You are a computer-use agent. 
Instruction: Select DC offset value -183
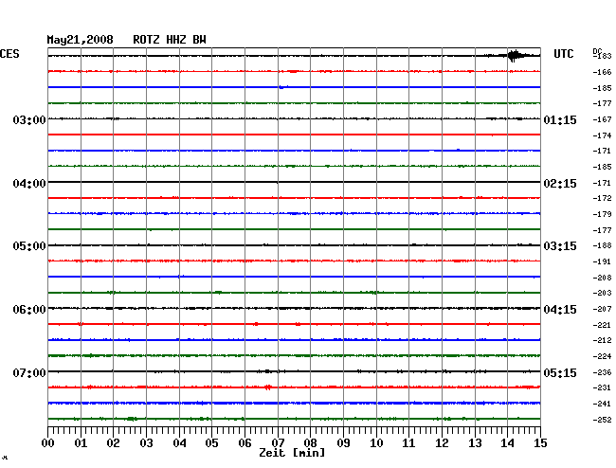click(602, 56)
